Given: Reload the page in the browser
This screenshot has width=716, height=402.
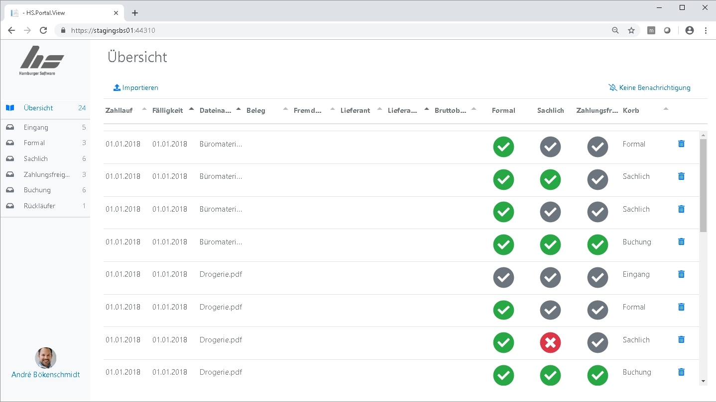Looking at the screenshot, I should point(43,30).
